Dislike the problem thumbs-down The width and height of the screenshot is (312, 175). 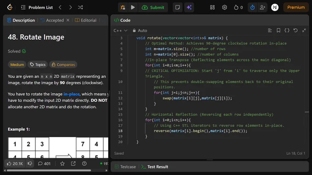pyautogui.click(x=30, y=164)
